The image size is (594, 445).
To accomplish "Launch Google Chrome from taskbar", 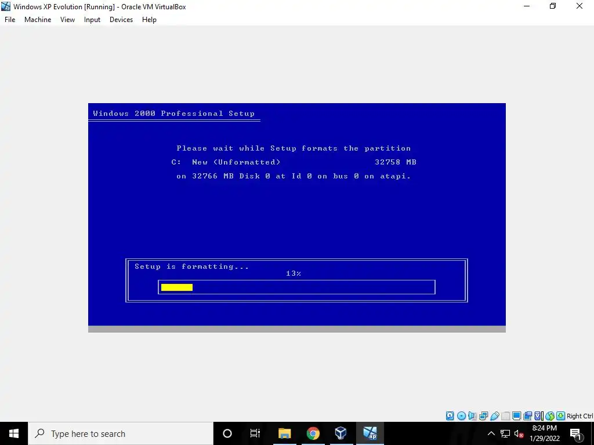I will pos(313,433).
